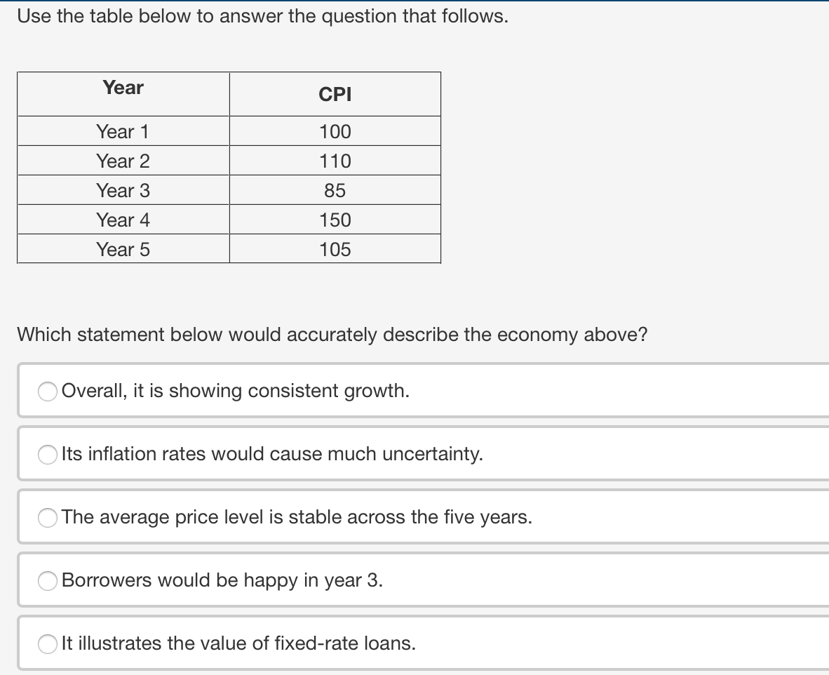Select the inflation uncertainty answer option
The height and width of the screenshot is (675, 829).
click(47, 455)
